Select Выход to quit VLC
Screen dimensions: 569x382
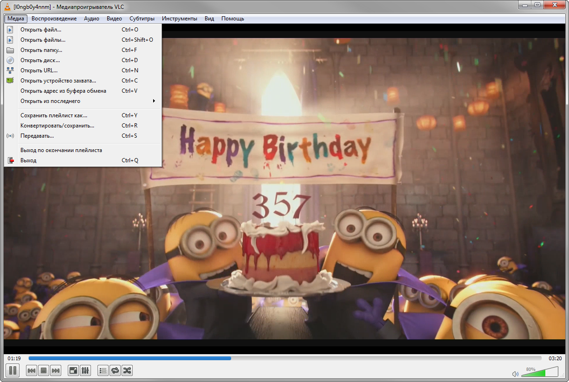click(83, 160)
